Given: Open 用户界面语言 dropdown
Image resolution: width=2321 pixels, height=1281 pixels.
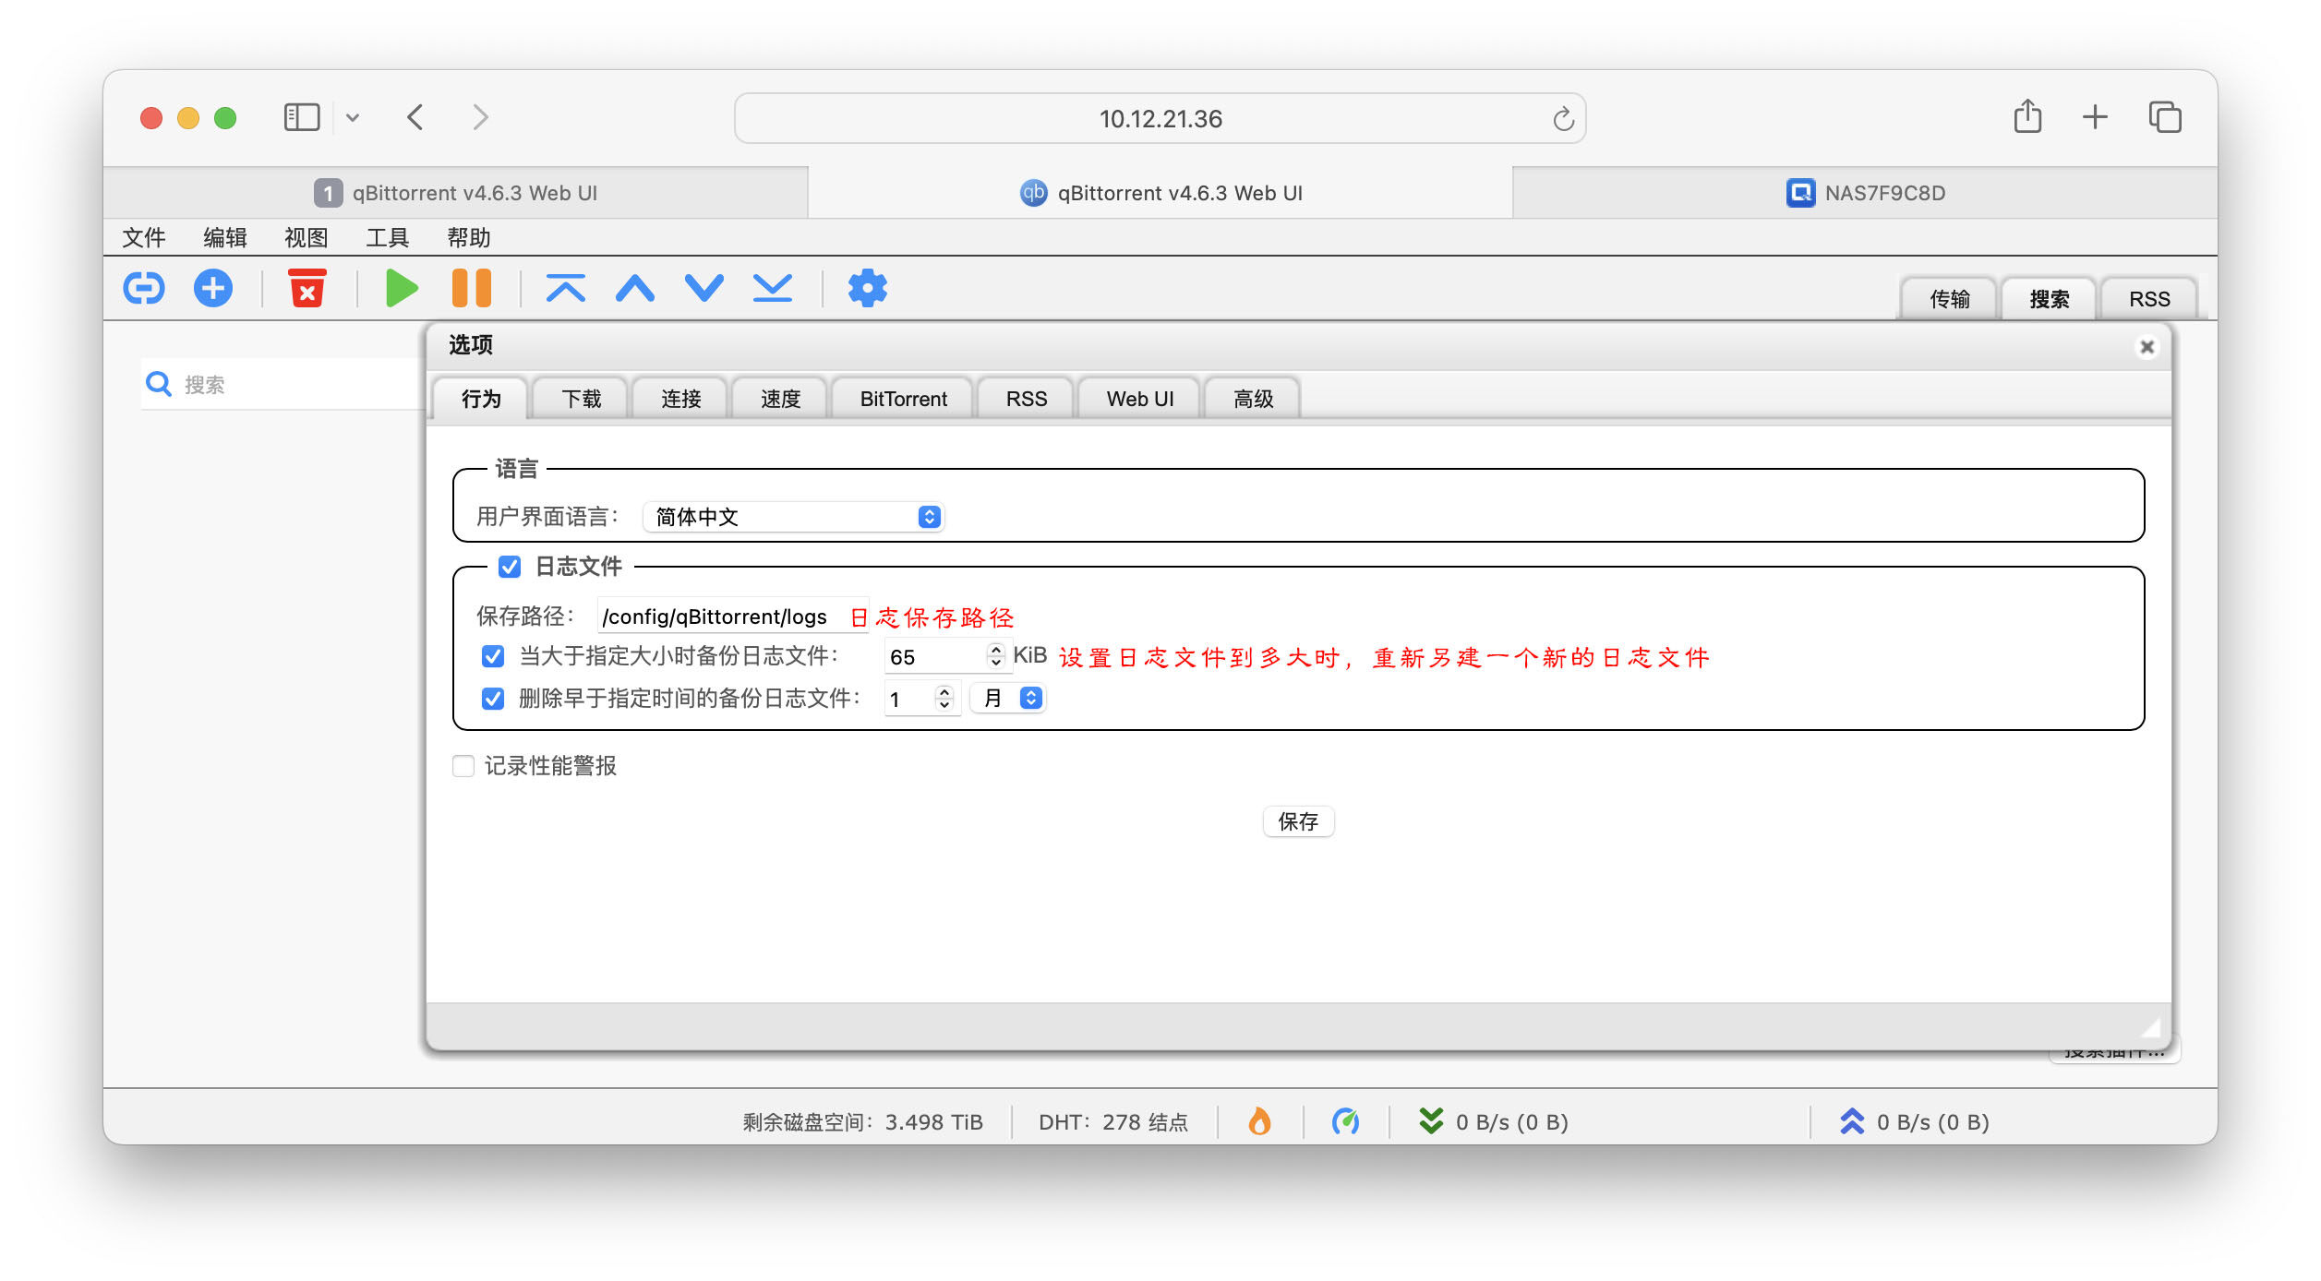Looking at the screenshot, I should (793, 517).
